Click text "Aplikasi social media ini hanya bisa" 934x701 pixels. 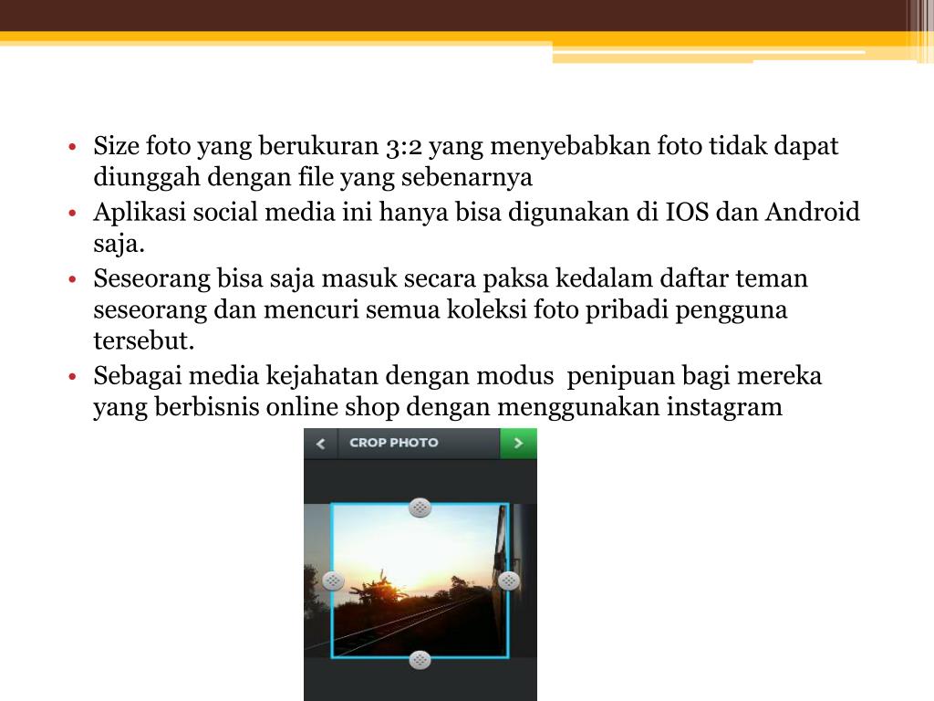point(297,213)
